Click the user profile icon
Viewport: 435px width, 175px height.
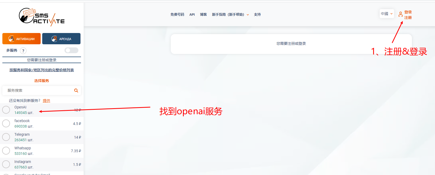(400, 14)
